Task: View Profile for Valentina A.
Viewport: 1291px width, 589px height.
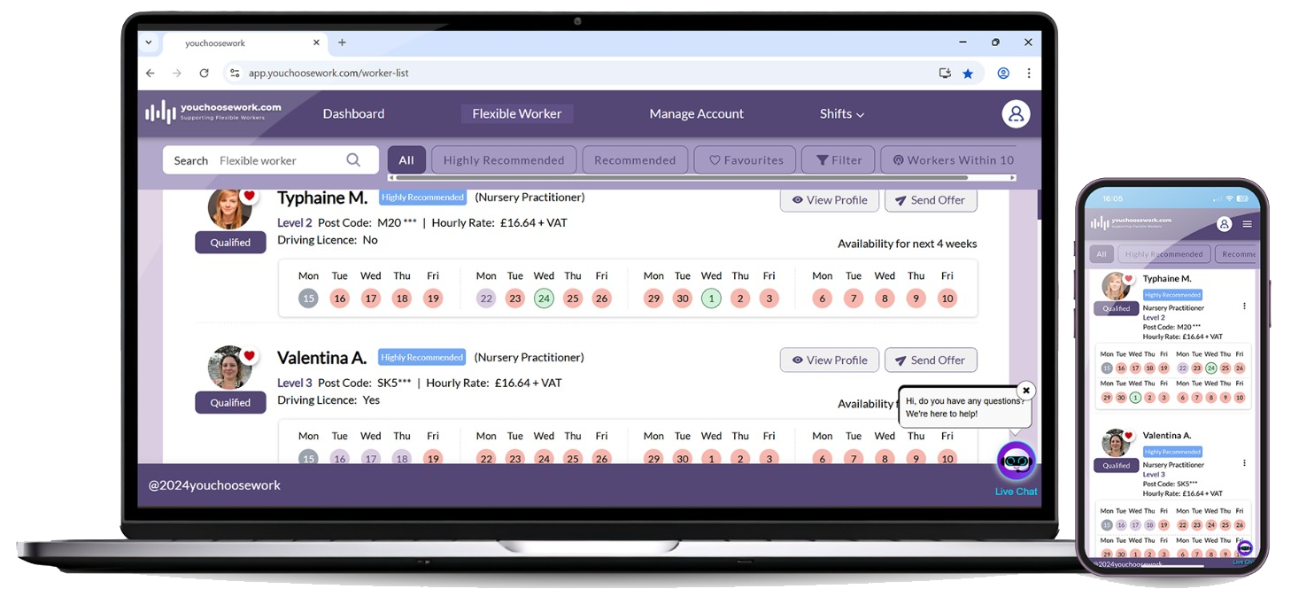Action: coord(830,360)
